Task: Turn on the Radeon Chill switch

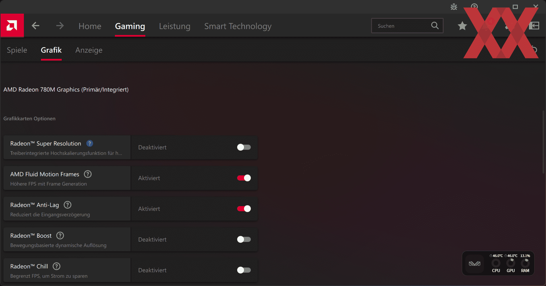Action: coord(244,270)
